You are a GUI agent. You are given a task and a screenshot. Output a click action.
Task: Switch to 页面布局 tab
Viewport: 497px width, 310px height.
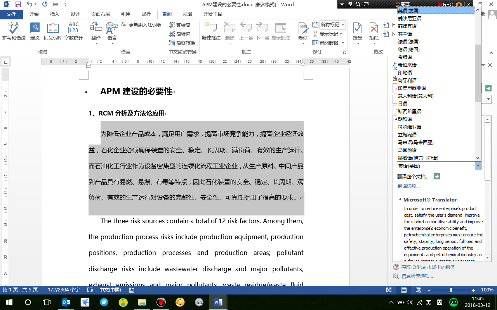click(100, 14)
